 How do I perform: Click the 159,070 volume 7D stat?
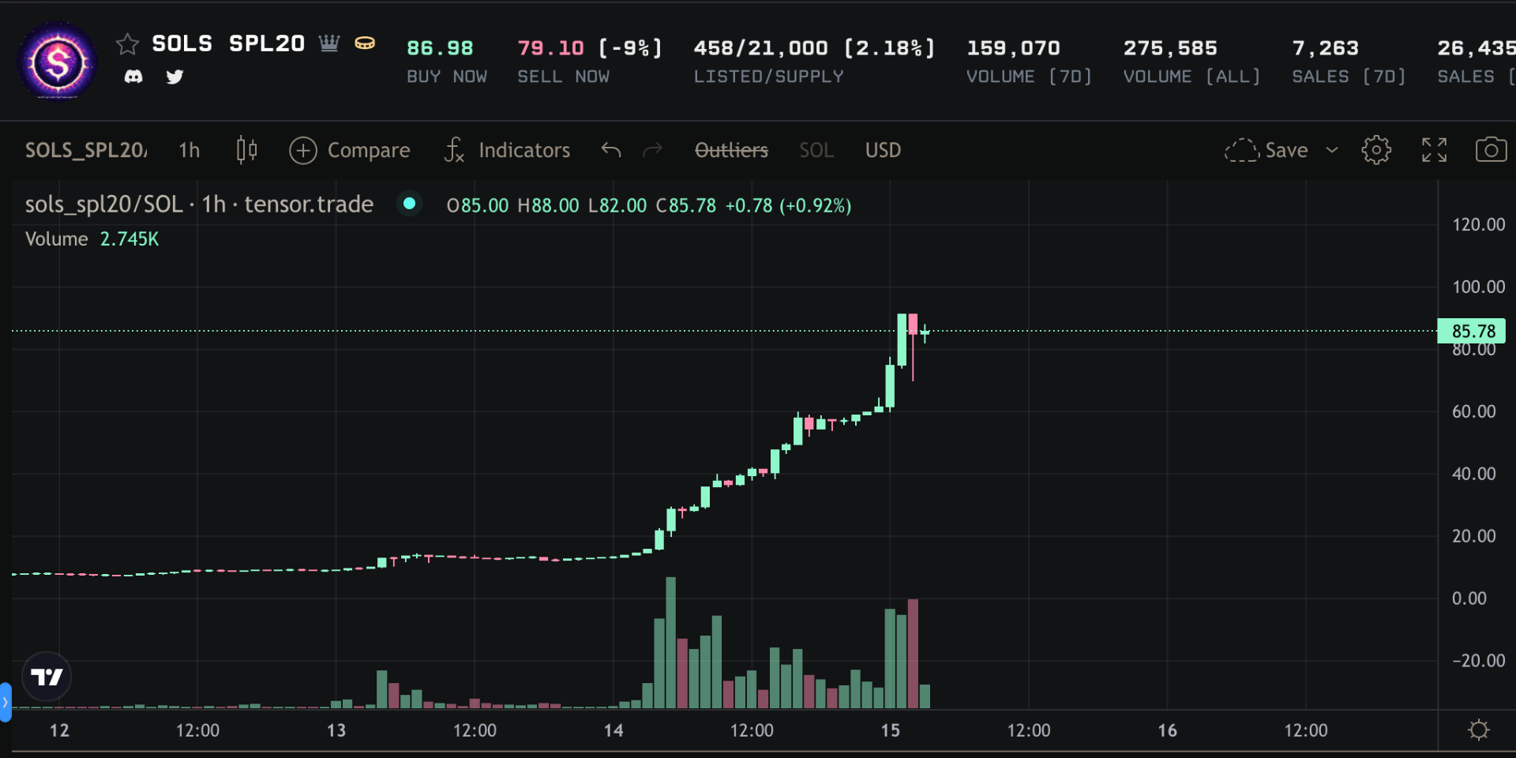coord(1013,48)
